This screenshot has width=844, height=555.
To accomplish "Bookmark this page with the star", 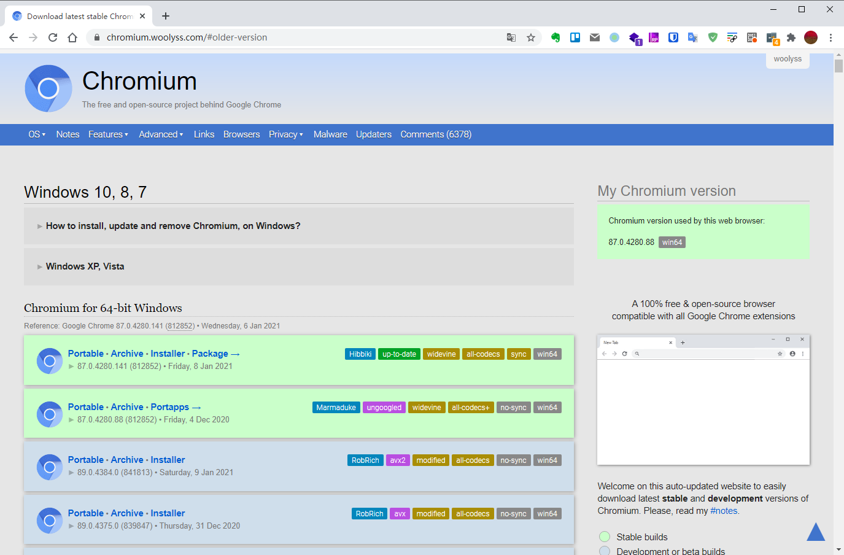I will coord(531,37).
